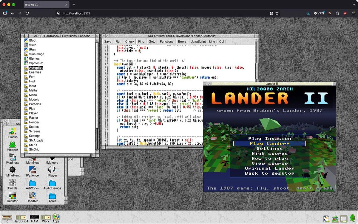
Task: Click the Errors button in the editor
Action: [182, 42]
